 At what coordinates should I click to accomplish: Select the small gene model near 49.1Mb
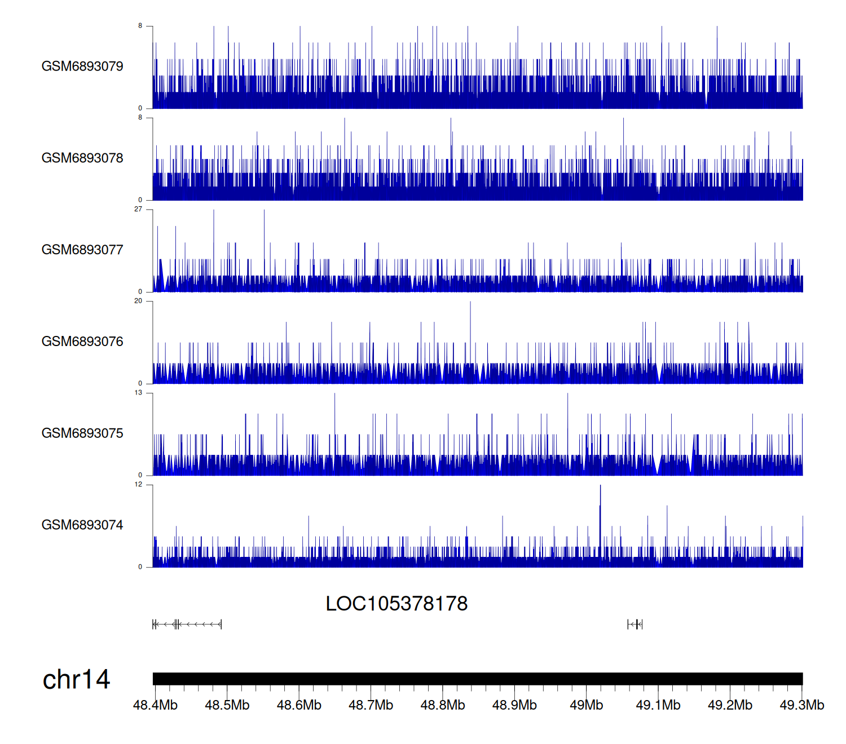point(634,624)
